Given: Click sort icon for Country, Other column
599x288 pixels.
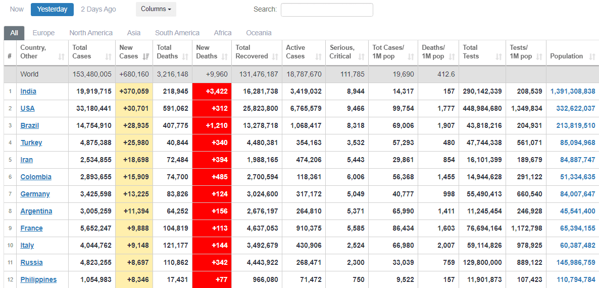Looking at the screenshot, I should click(x=62, y=57).
